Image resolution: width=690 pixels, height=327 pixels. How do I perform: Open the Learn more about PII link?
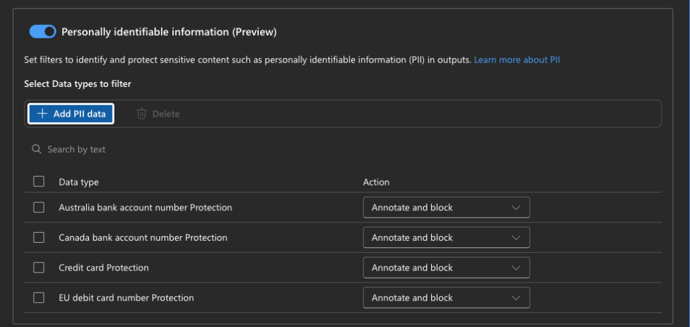click(x=517, y=60)
